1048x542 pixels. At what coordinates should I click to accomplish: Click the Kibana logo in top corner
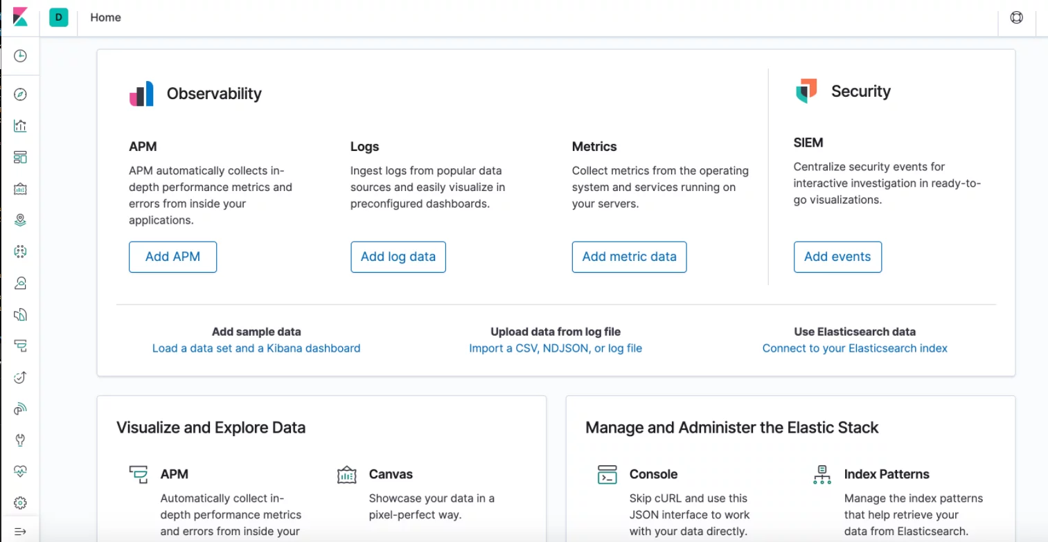coord(20,17)
